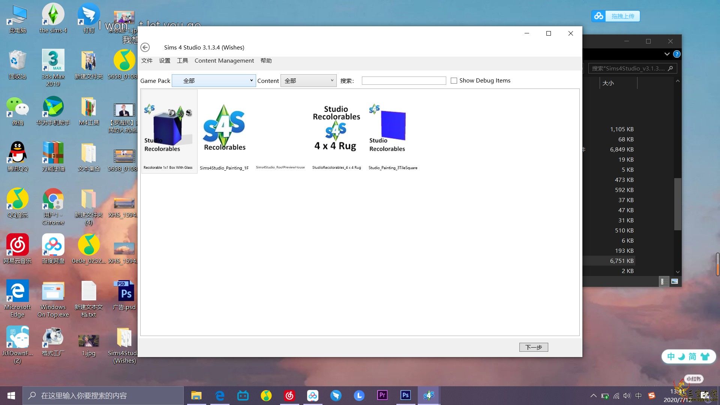Enable Show Debug Items checkbox

tap(454, 81)
